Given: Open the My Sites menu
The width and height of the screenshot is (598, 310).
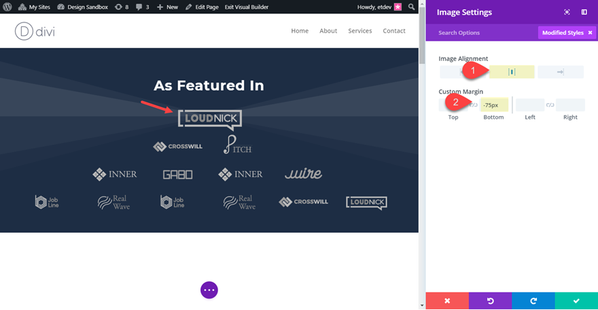Looking at the screenshot, I should click(34, 7).
